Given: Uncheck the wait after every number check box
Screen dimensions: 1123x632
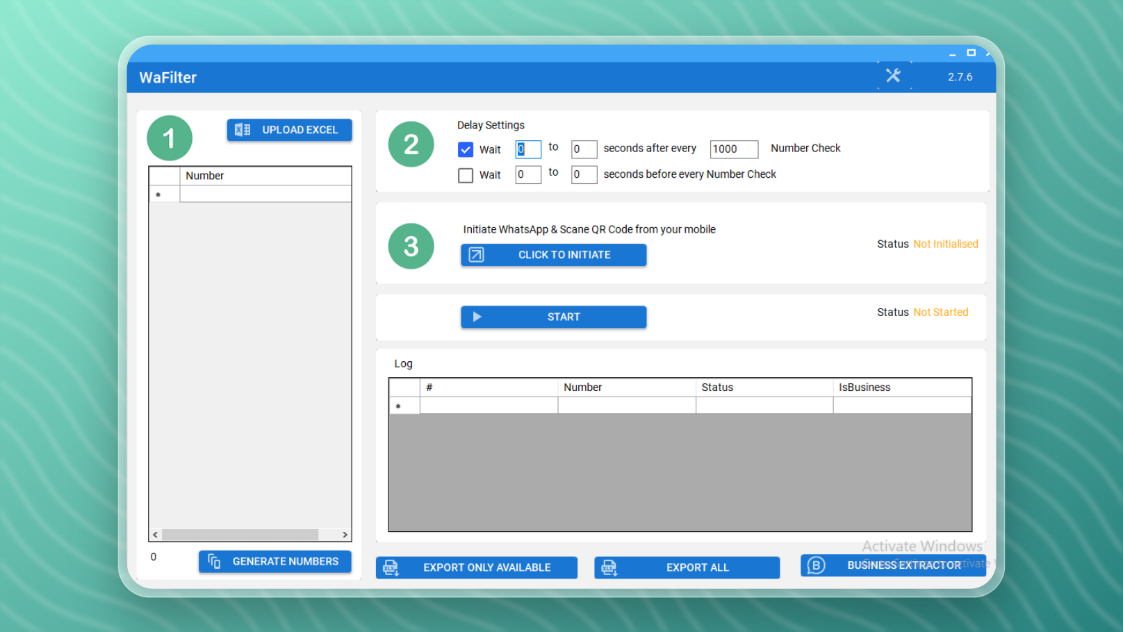Looking at the screenshot, I should pyautogui.click(x=466, y=149).
